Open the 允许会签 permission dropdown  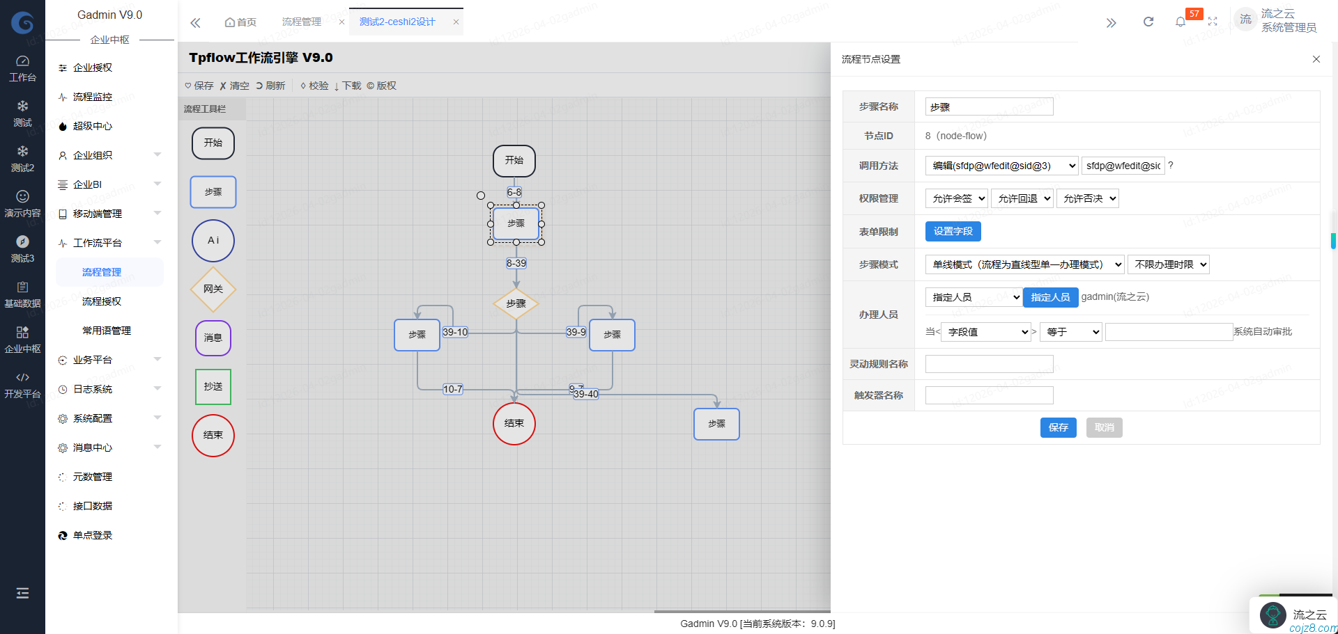click(956, 198)
